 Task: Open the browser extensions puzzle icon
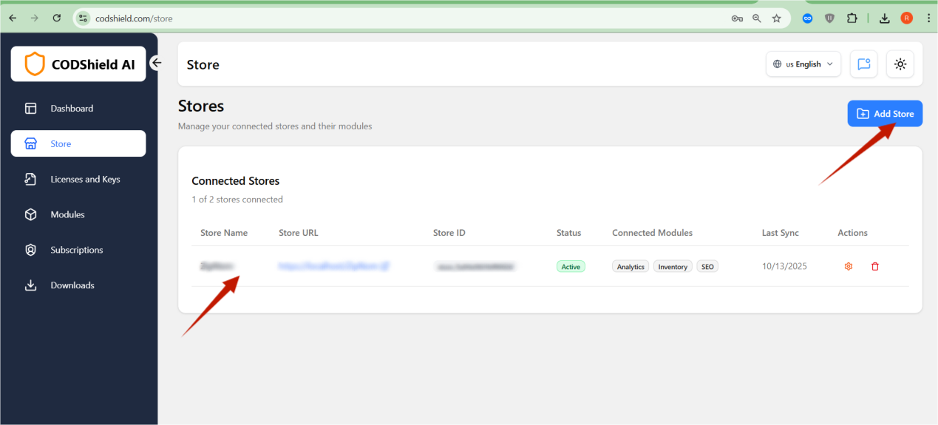pos(852,18)
